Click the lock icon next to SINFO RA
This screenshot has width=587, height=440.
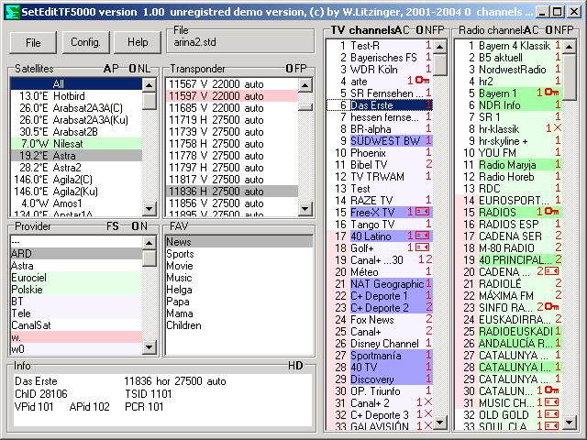(553, 307)
